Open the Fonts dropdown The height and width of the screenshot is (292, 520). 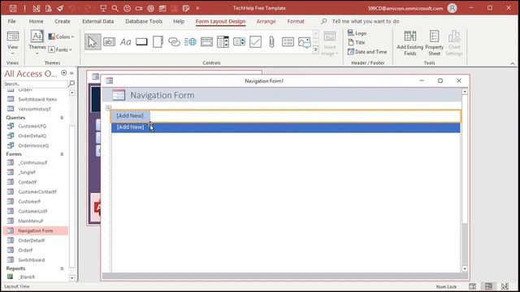point(60,49)
